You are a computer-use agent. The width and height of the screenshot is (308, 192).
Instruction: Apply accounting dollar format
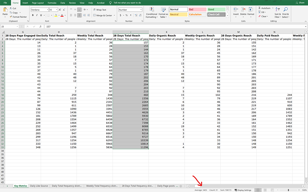[x=120, y=15]
